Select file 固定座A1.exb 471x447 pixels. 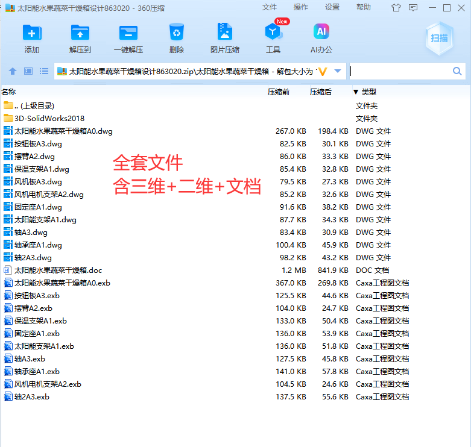[37, 333]
